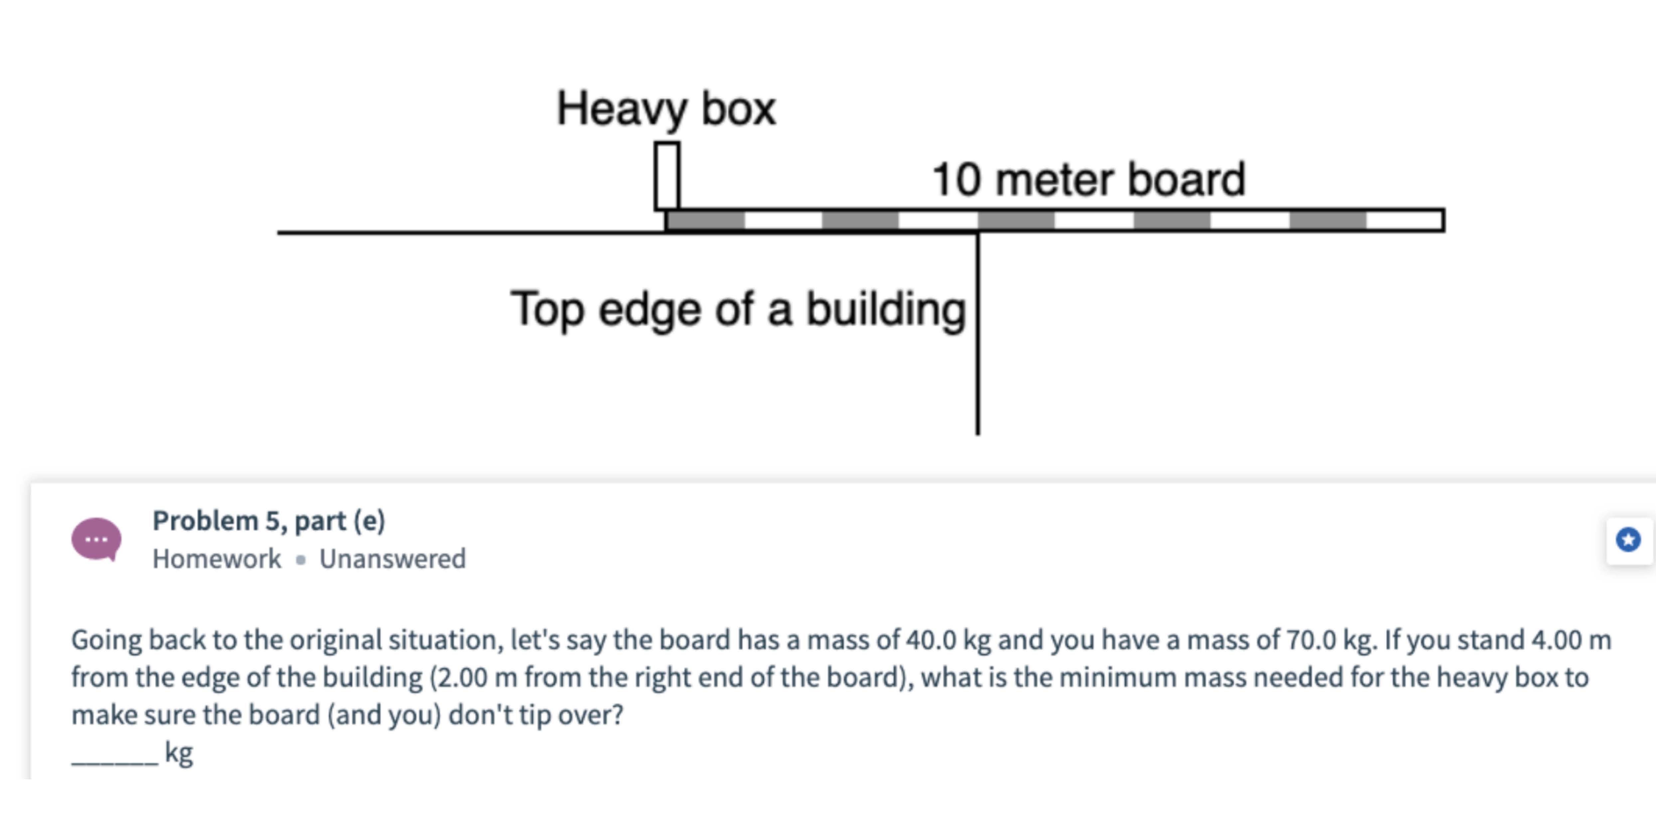The height and width of the screenshot is (816, 1656).
Task: Click the heavy box rectangle in diagram
Action: [x=667, y=176]
